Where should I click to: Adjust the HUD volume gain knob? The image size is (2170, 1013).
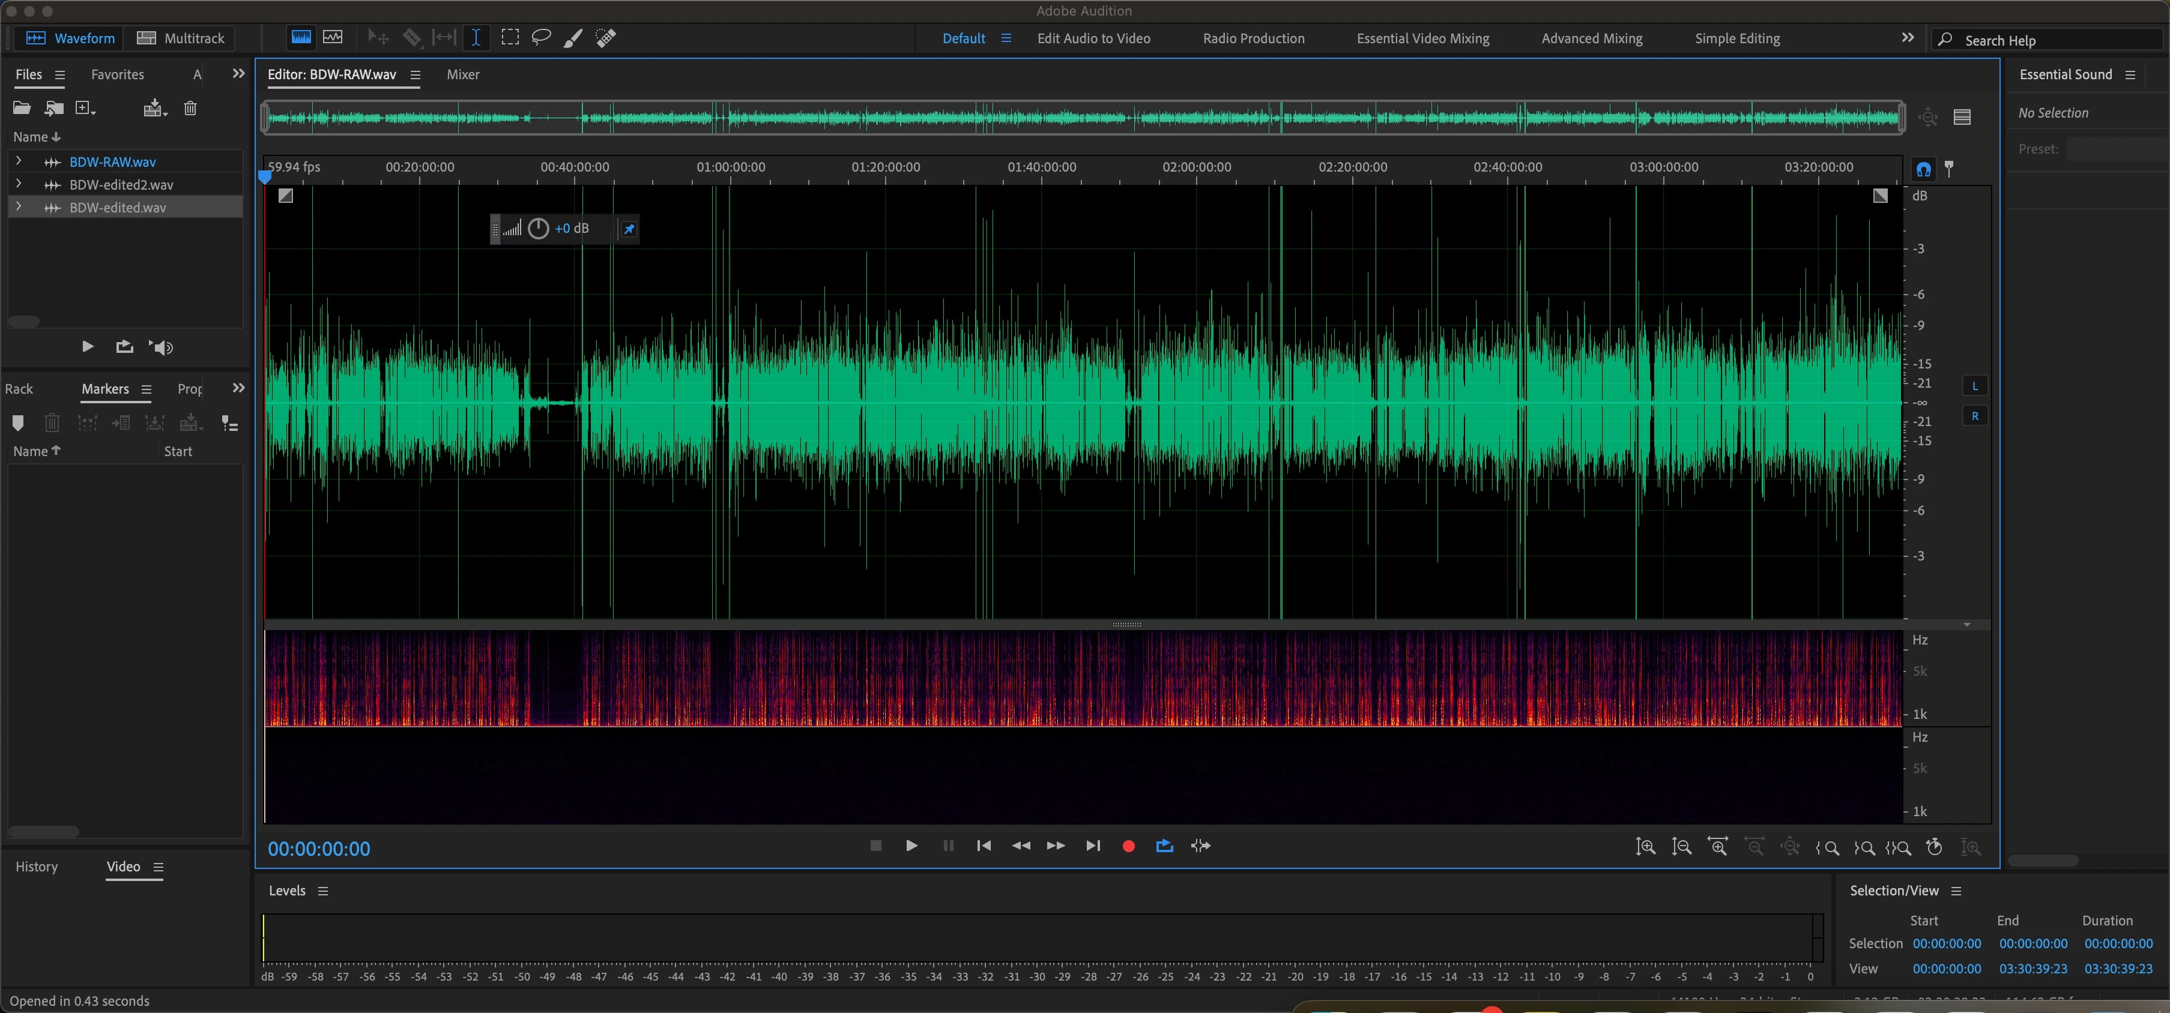[538, 228]
